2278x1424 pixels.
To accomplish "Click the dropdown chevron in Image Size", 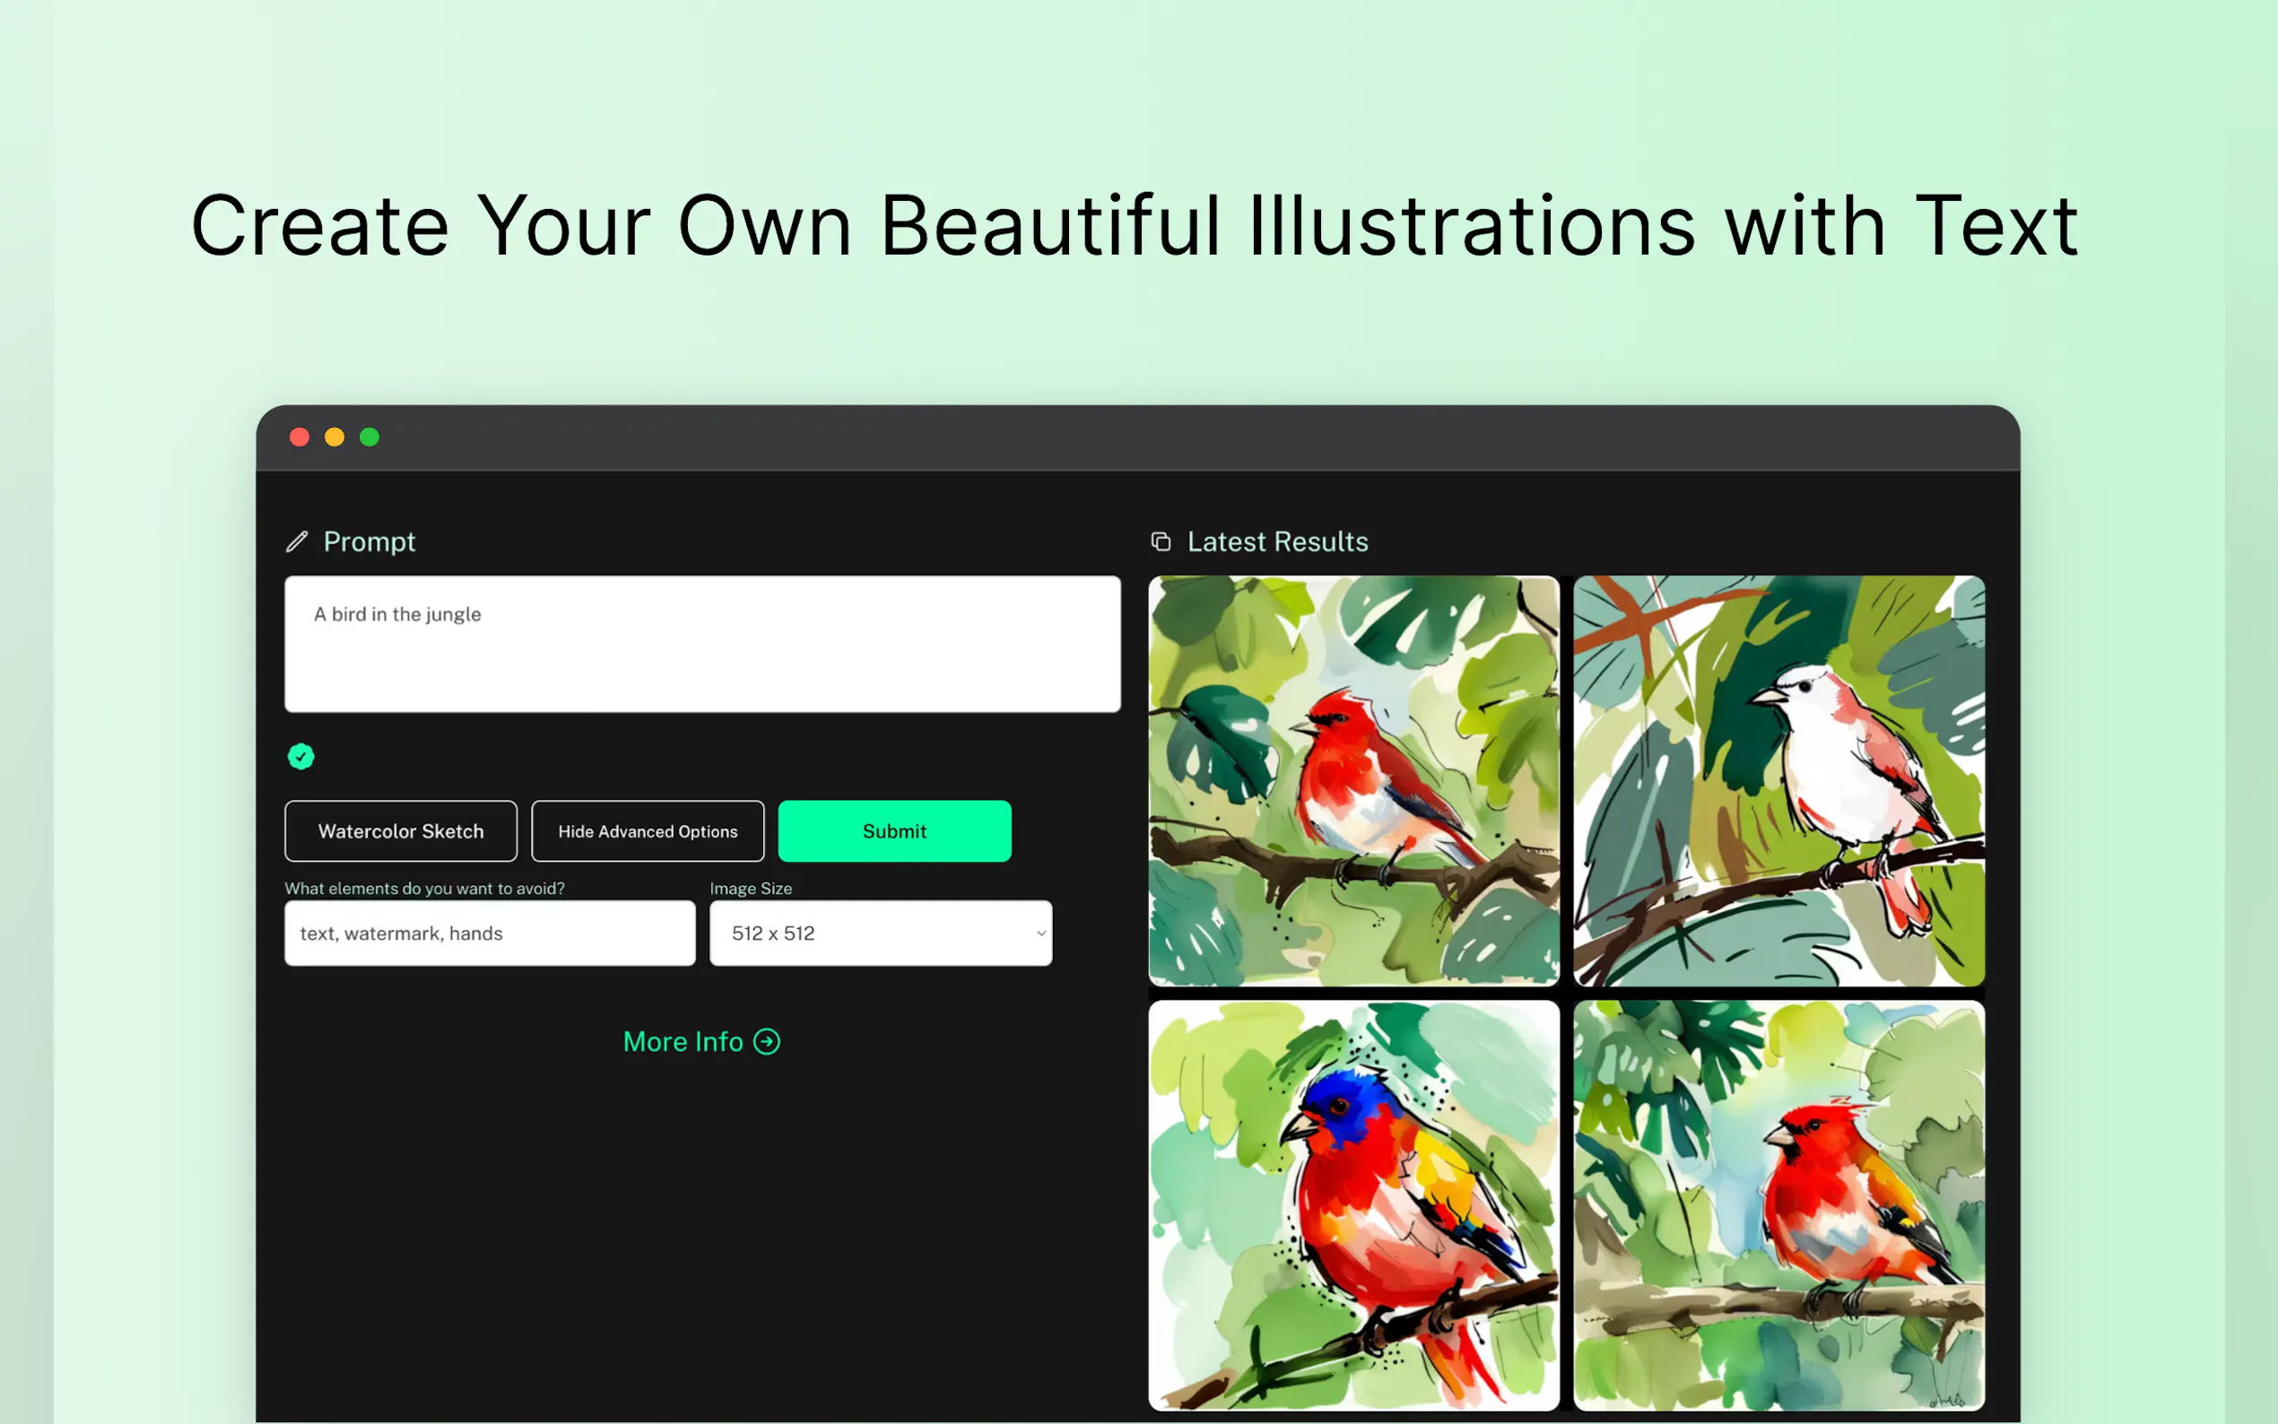I will (x=1040, y=933).
